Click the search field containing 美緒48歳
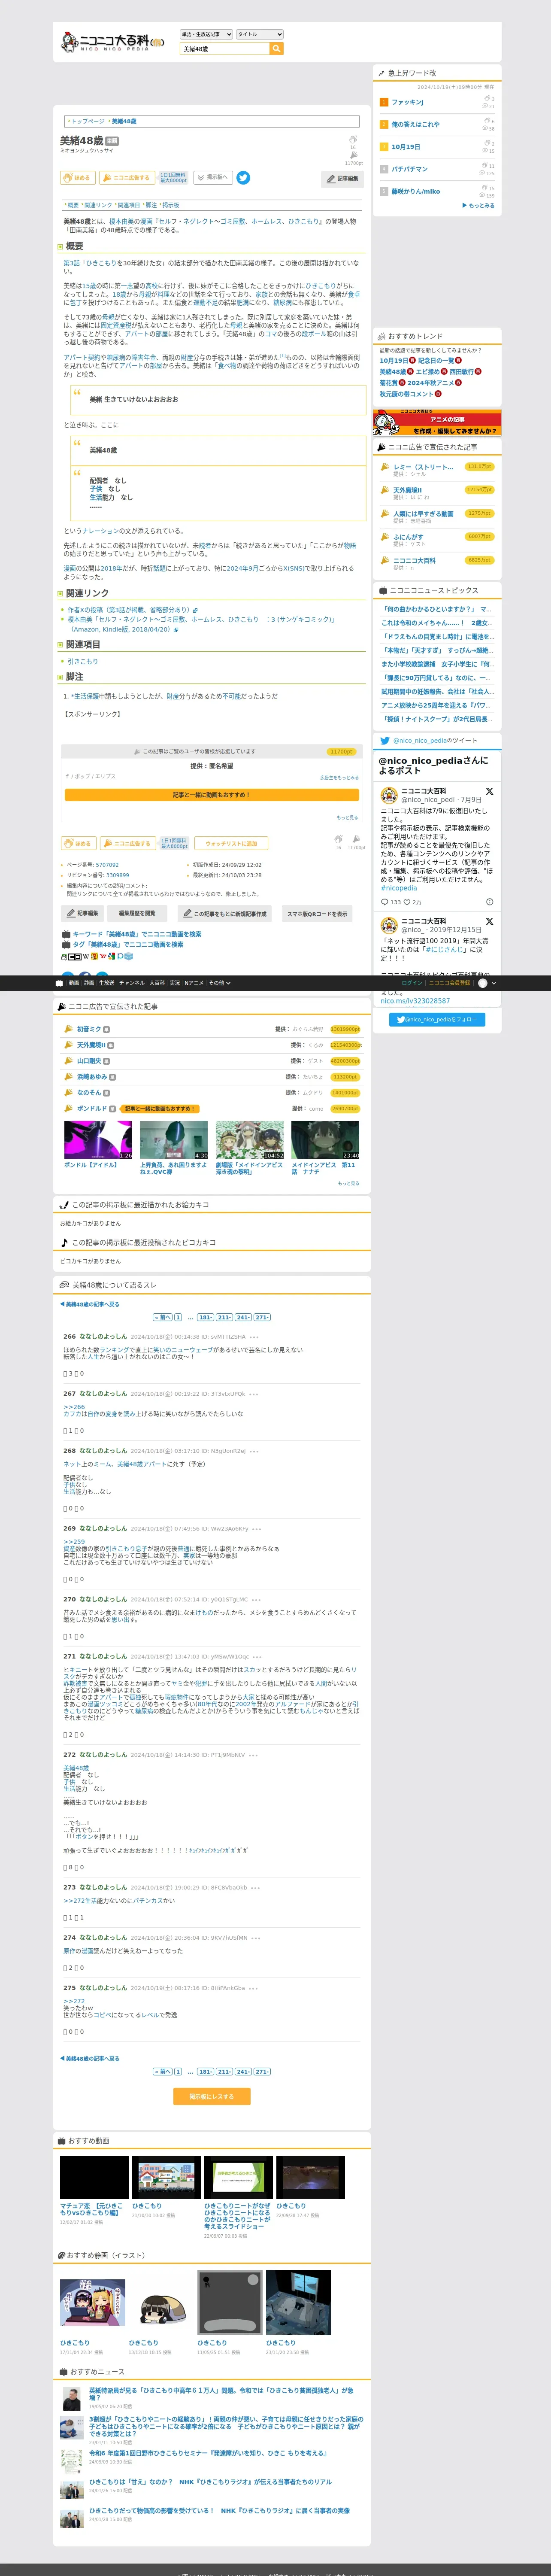 click(224, 49)
